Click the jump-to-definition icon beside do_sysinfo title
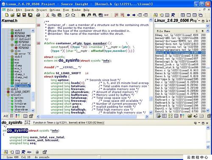This screenshot has height=160, width=212. [x=27, y=122]
